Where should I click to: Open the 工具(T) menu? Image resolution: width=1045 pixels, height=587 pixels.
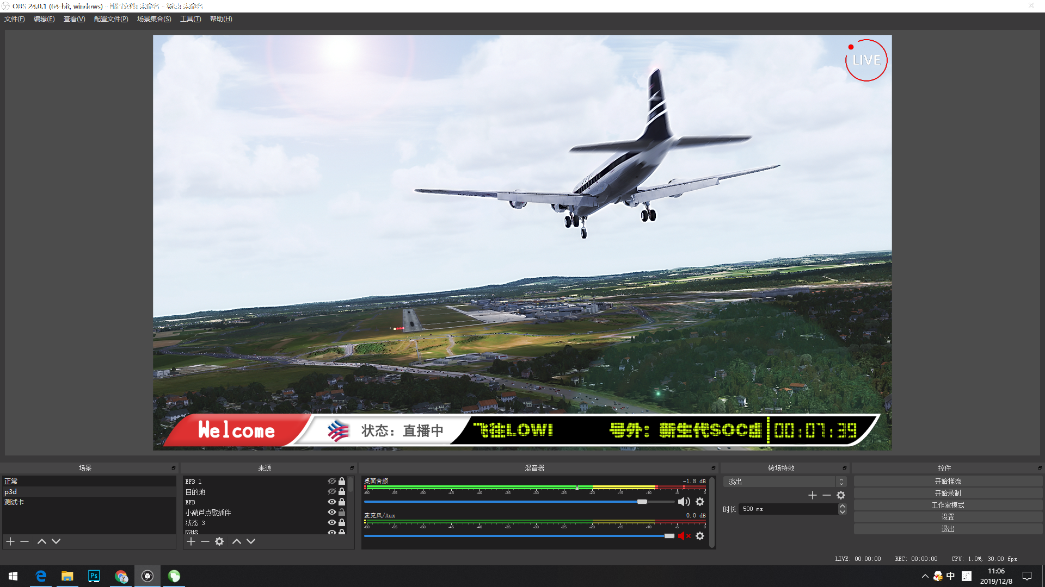click(190, 19)
